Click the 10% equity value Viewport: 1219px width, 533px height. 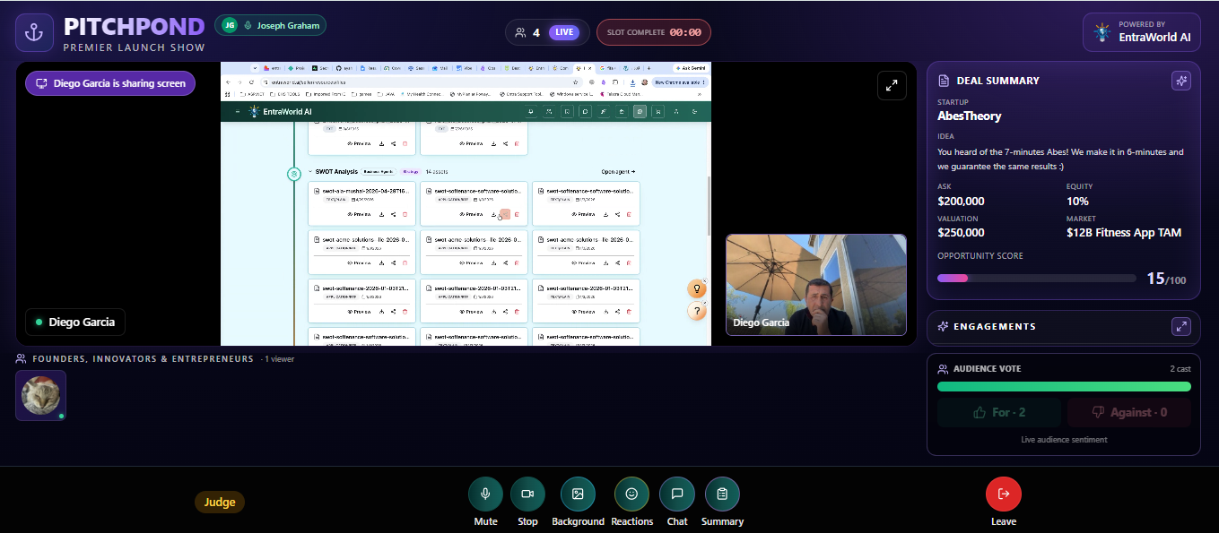coord(1077,202)
